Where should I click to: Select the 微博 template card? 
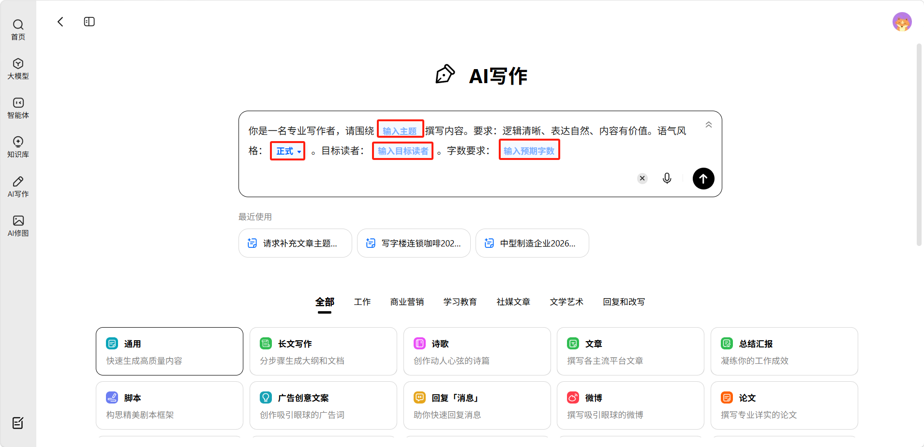pyautogui.click(x=630, y=405)
